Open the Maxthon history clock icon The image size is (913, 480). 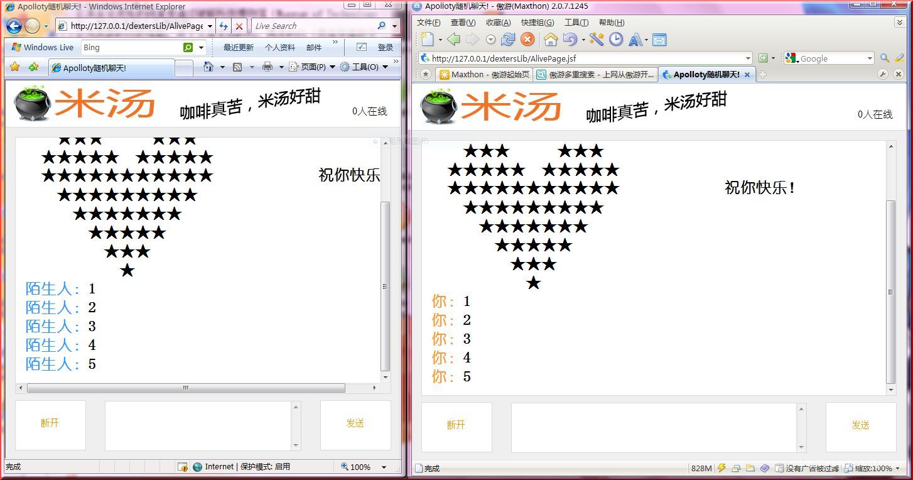616,40
